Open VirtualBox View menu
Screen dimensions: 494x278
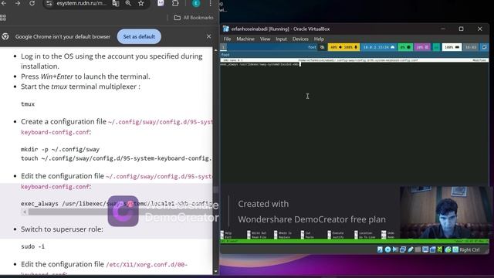click(x=265, y=39)
